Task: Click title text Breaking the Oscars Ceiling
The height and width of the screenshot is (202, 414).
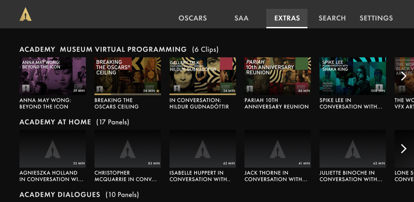Action: pos(116,103)
